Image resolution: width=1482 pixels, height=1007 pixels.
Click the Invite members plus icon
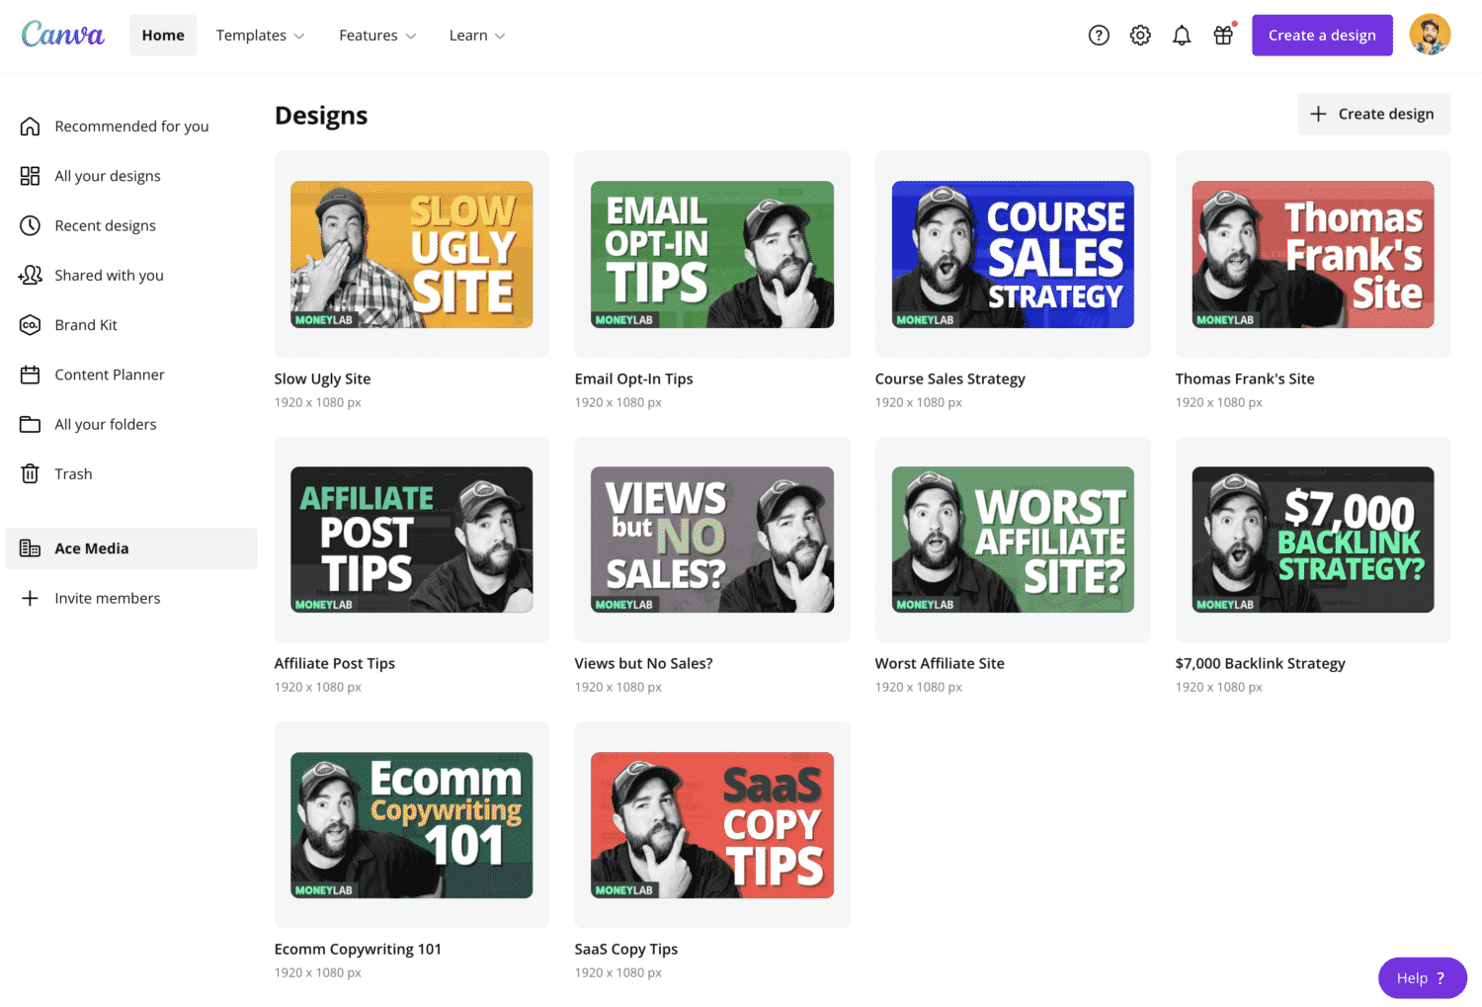tap(31, 598)
